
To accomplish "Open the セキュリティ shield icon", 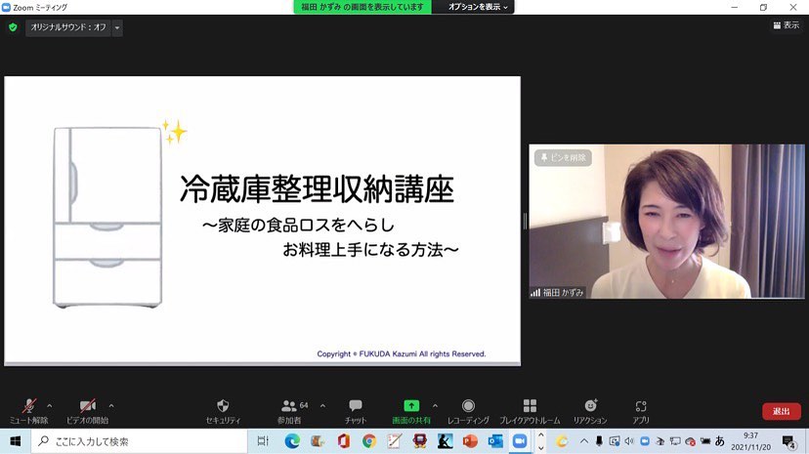I will (x=223, y=406).
